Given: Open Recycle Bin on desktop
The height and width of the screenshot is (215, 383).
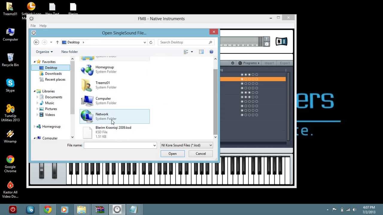Looking at the screenshot, I should pos(10,60).
